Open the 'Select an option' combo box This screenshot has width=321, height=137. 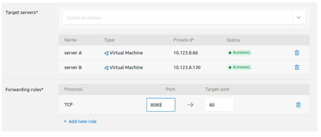[x=177, y=18]
